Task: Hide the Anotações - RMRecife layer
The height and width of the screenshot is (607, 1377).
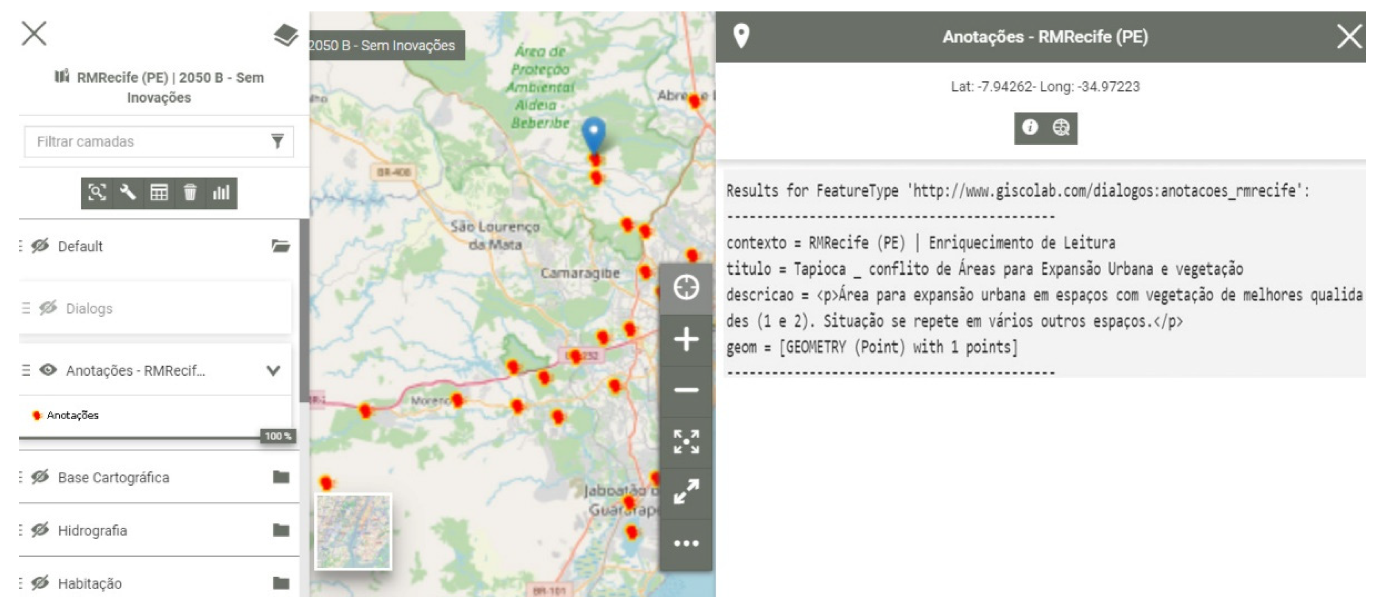Action: [x=48, y=370]
